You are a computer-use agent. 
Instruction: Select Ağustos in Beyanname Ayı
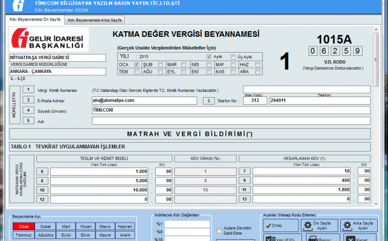coord(45,235)
